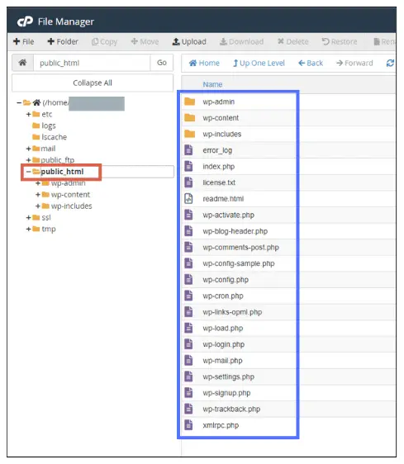The image size is (404, 464).
Task: Click the index.php file icon
Action: (x=188, y=166)
